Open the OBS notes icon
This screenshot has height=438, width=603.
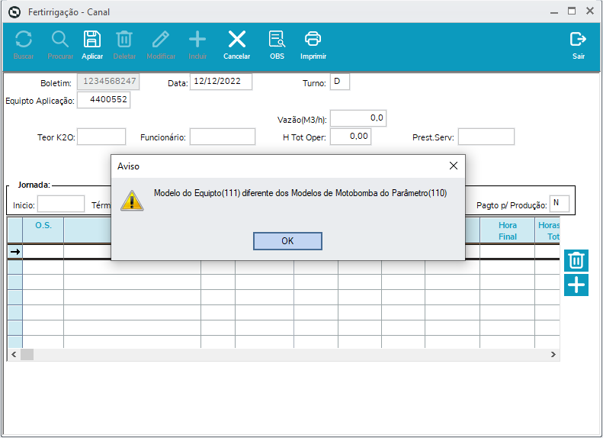click(x=277, y=40)
